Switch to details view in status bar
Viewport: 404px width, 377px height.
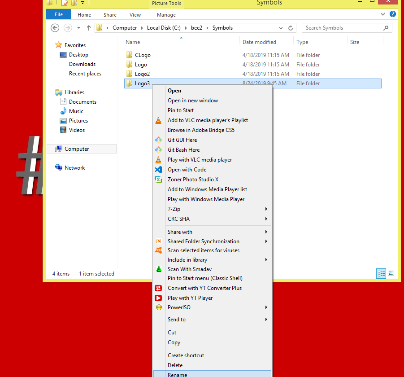(x=381, y=273)
